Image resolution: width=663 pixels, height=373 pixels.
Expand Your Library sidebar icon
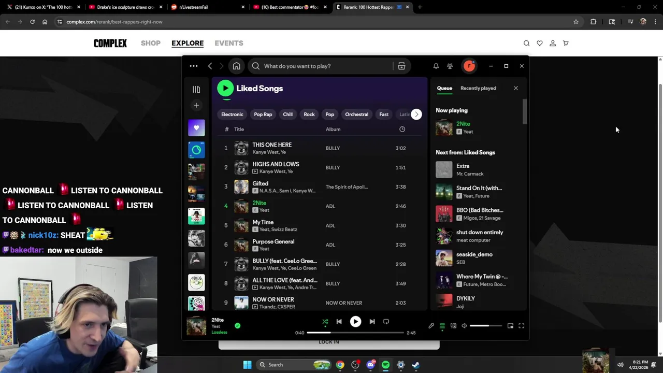pyautogui.click(x=196, y=90)
